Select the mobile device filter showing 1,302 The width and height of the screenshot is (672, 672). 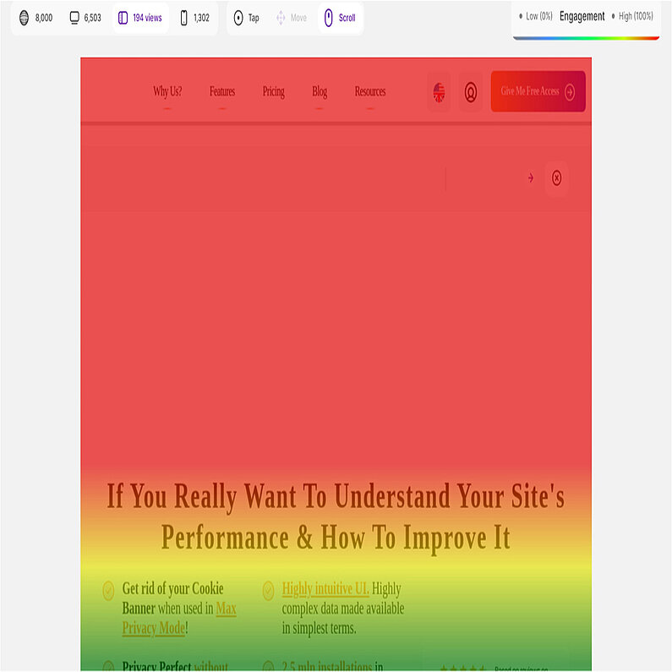194,18
